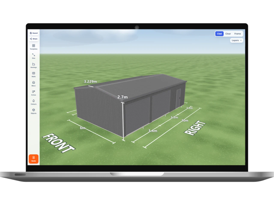Open the Templates panel
This screenshot has width=274, height=205.
point(34,47)
